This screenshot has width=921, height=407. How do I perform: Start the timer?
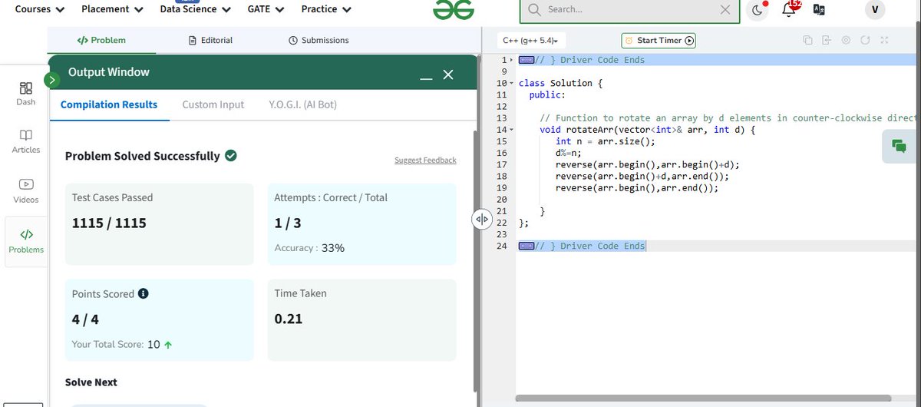pos(659,40)
